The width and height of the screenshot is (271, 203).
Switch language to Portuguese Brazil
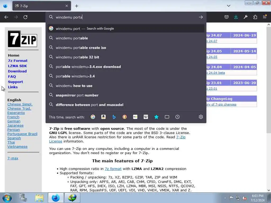(22, 134)
